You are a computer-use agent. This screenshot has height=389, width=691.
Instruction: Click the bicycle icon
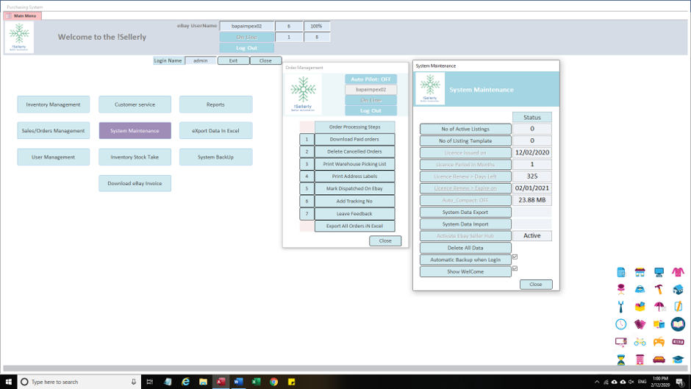pos(640,342)
